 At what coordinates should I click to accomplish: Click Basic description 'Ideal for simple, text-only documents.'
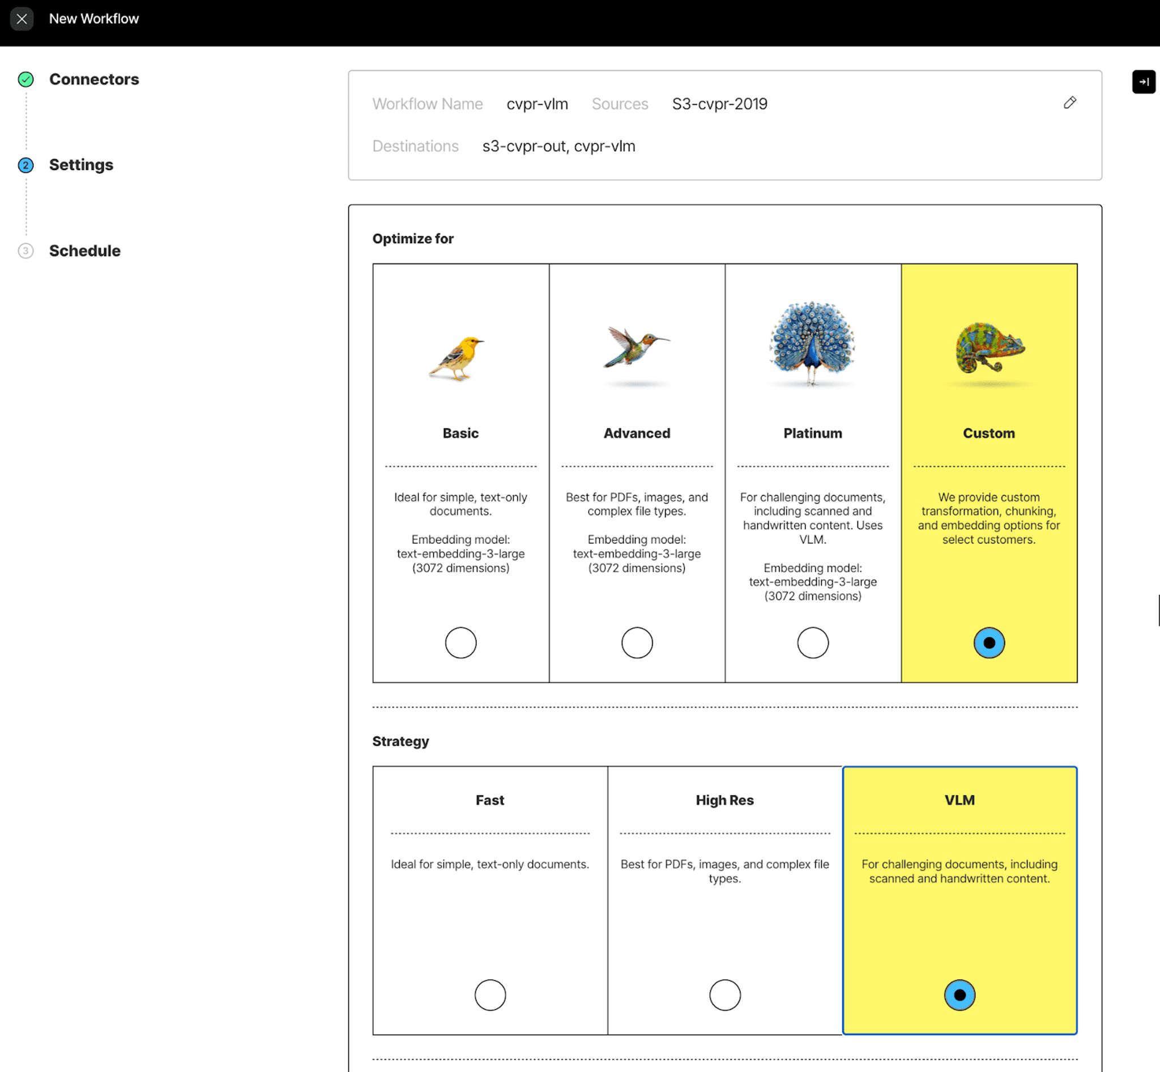[x=460, y=504]
